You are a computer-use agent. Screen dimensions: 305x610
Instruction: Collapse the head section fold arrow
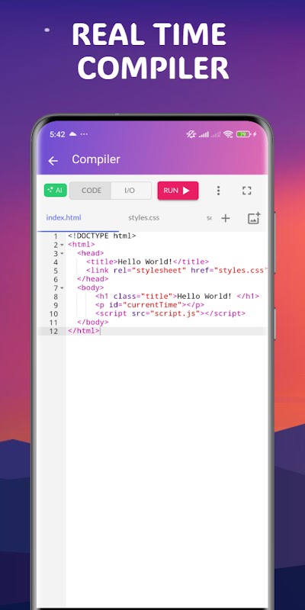pyautogui.click(x=62, y=254)
